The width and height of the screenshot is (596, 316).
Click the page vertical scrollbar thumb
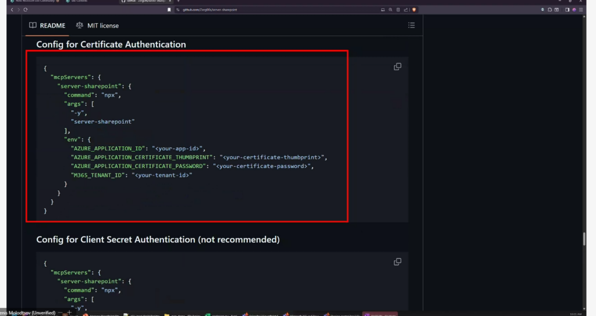[x=584, y=239]
